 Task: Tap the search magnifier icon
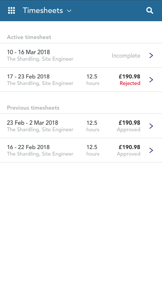[x=150, y=10]
